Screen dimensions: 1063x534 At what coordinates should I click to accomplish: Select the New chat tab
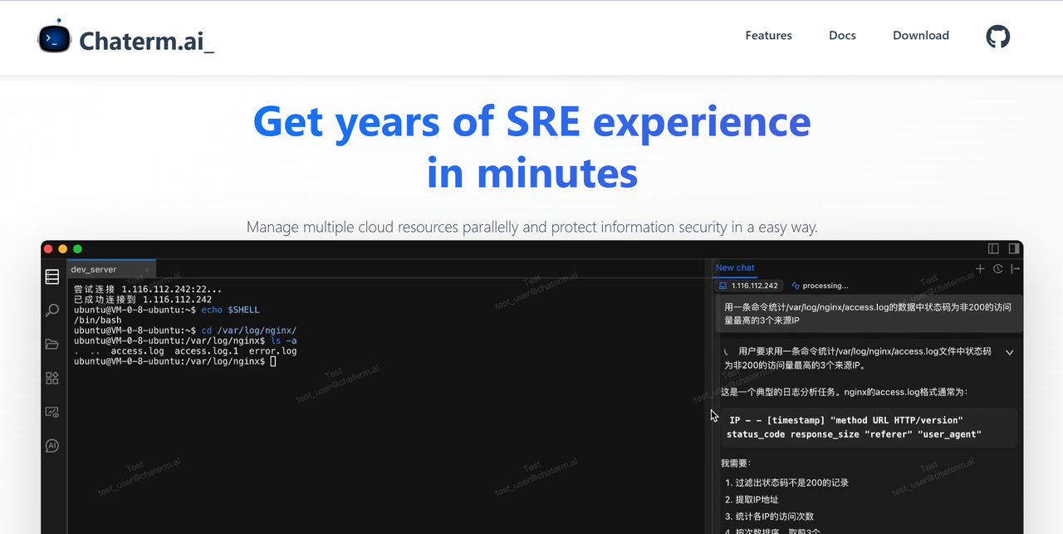click(x=735, y=267)
